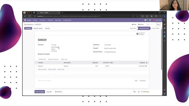Switch to Other Info tab
This screenshot has height=106, width=189.
[64, 59]
